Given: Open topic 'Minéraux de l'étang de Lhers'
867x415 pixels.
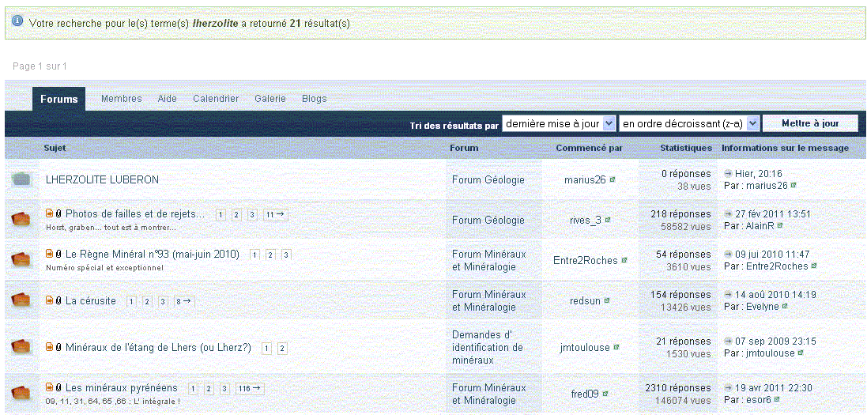Looking at the screenshot, I should click(158, 348).
